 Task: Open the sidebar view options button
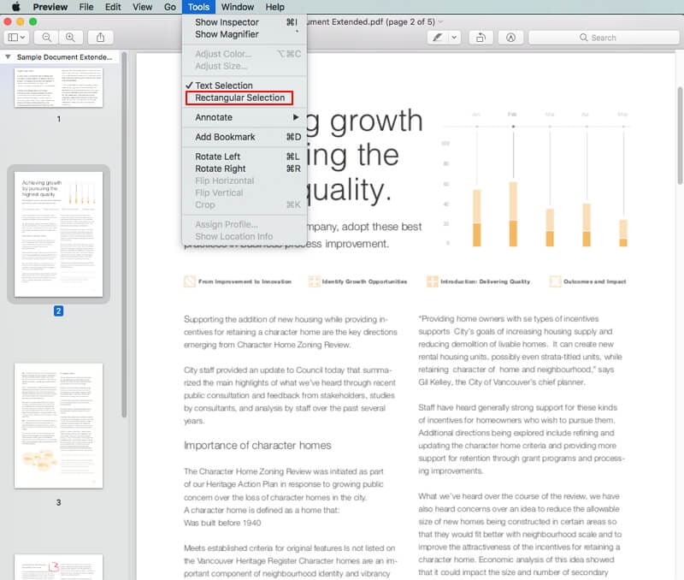pyautogui.click(x=16, y=38)
